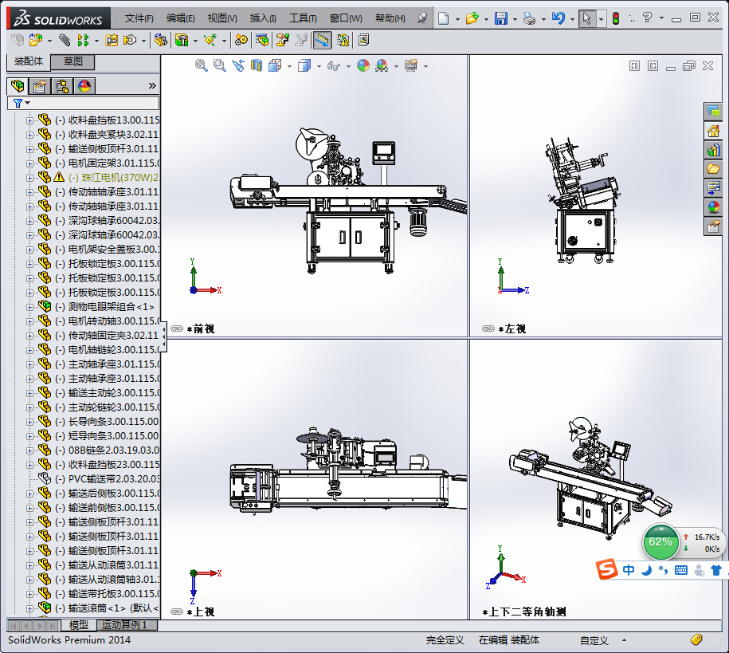Viewport: 729px width, 653px height.
Task: Click the Mate paperclip icon
Action: point(65,41)
